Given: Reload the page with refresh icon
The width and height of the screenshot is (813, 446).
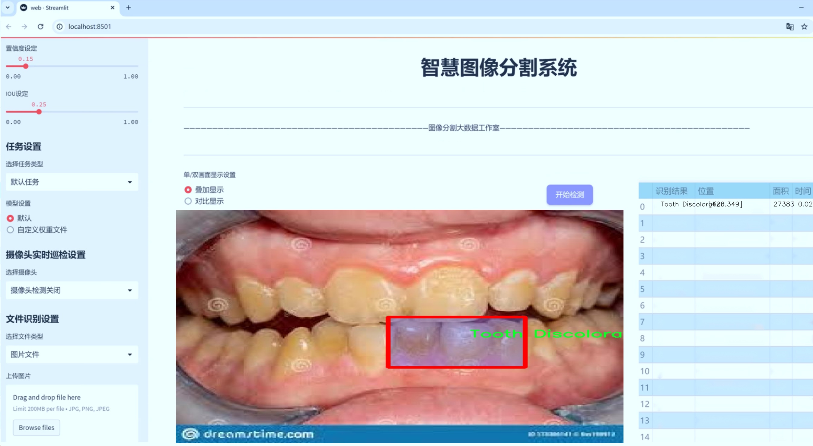Looking at the screenshot, I should pyautogui.click(x=40, y=27).
